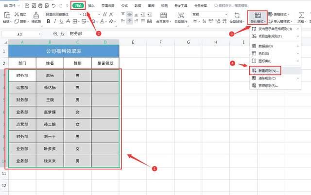The height and width of the screenshot is (195, 311).
Task: Switch to the Developer Tools (开发工具) tab
Action: click(181, 6)
